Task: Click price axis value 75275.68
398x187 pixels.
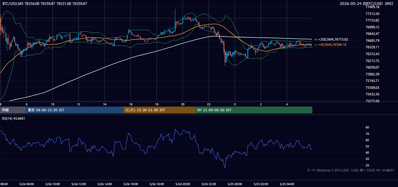Action: coord(372,101)
